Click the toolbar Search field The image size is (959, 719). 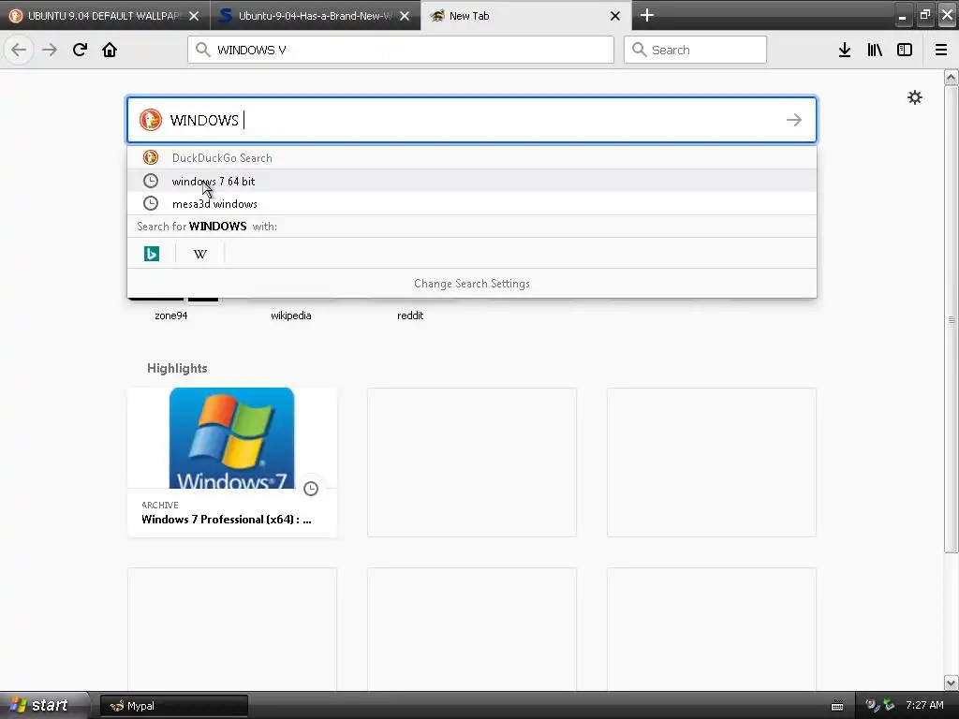695,50
